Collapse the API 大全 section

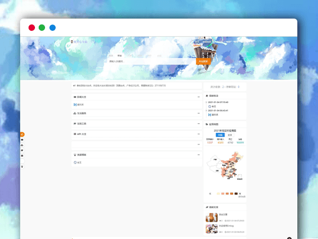pyautogui.click(x=199, y=134)
